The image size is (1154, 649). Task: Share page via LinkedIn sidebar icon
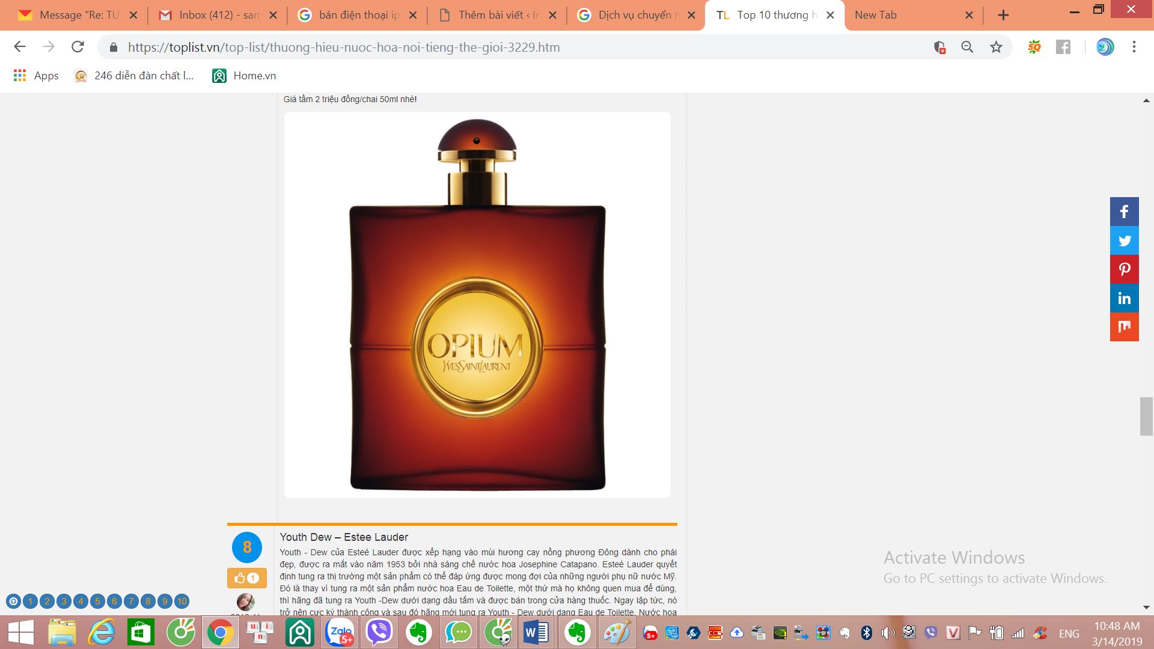click(1124, 298)
